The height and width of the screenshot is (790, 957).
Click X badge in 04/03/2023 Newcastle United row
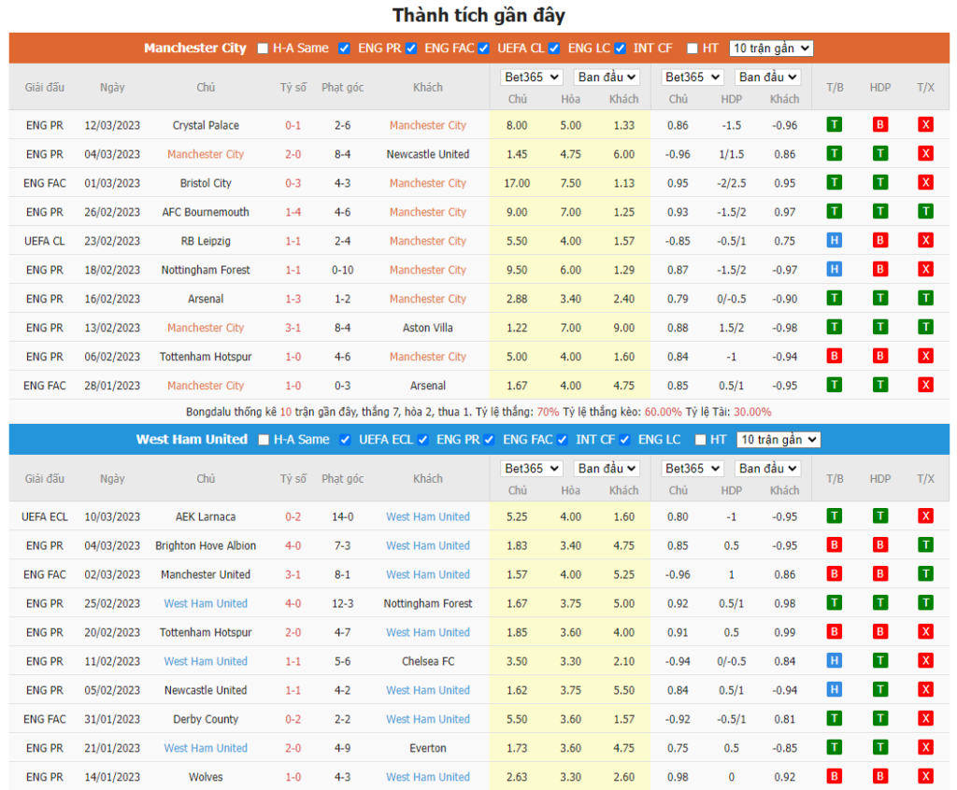click(x=925, y=154)
